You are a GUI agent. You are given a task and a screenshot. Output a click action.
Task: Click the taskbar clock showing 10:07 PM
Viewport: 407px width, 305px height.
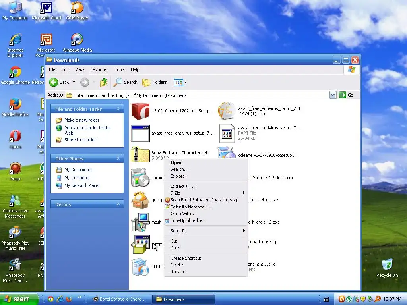click(392, 299)
